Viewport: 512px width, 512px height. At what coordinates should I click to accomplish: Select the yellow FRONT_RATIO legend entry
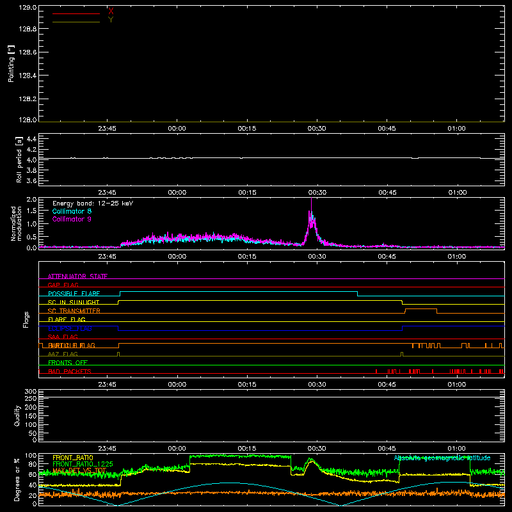click(73, 458)
